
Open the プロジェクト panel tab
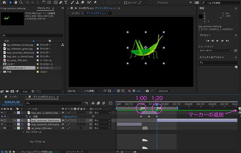point(43,8)
